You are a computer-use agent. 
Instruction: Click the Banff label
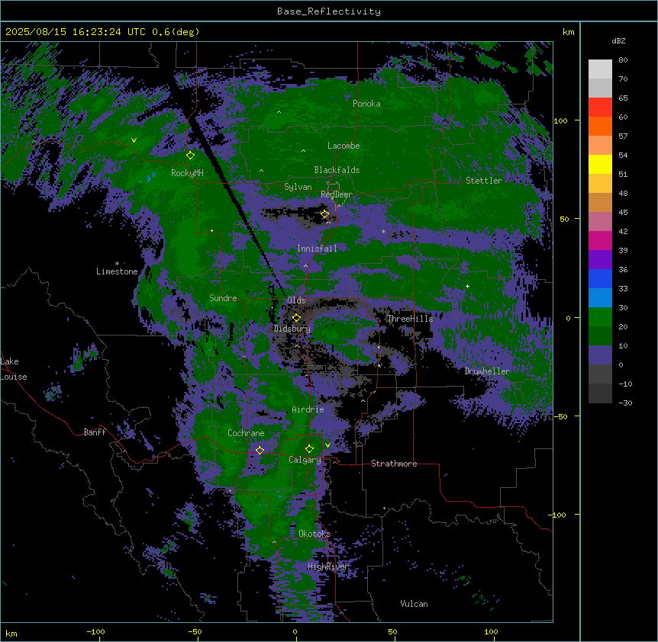click(95, 432)
